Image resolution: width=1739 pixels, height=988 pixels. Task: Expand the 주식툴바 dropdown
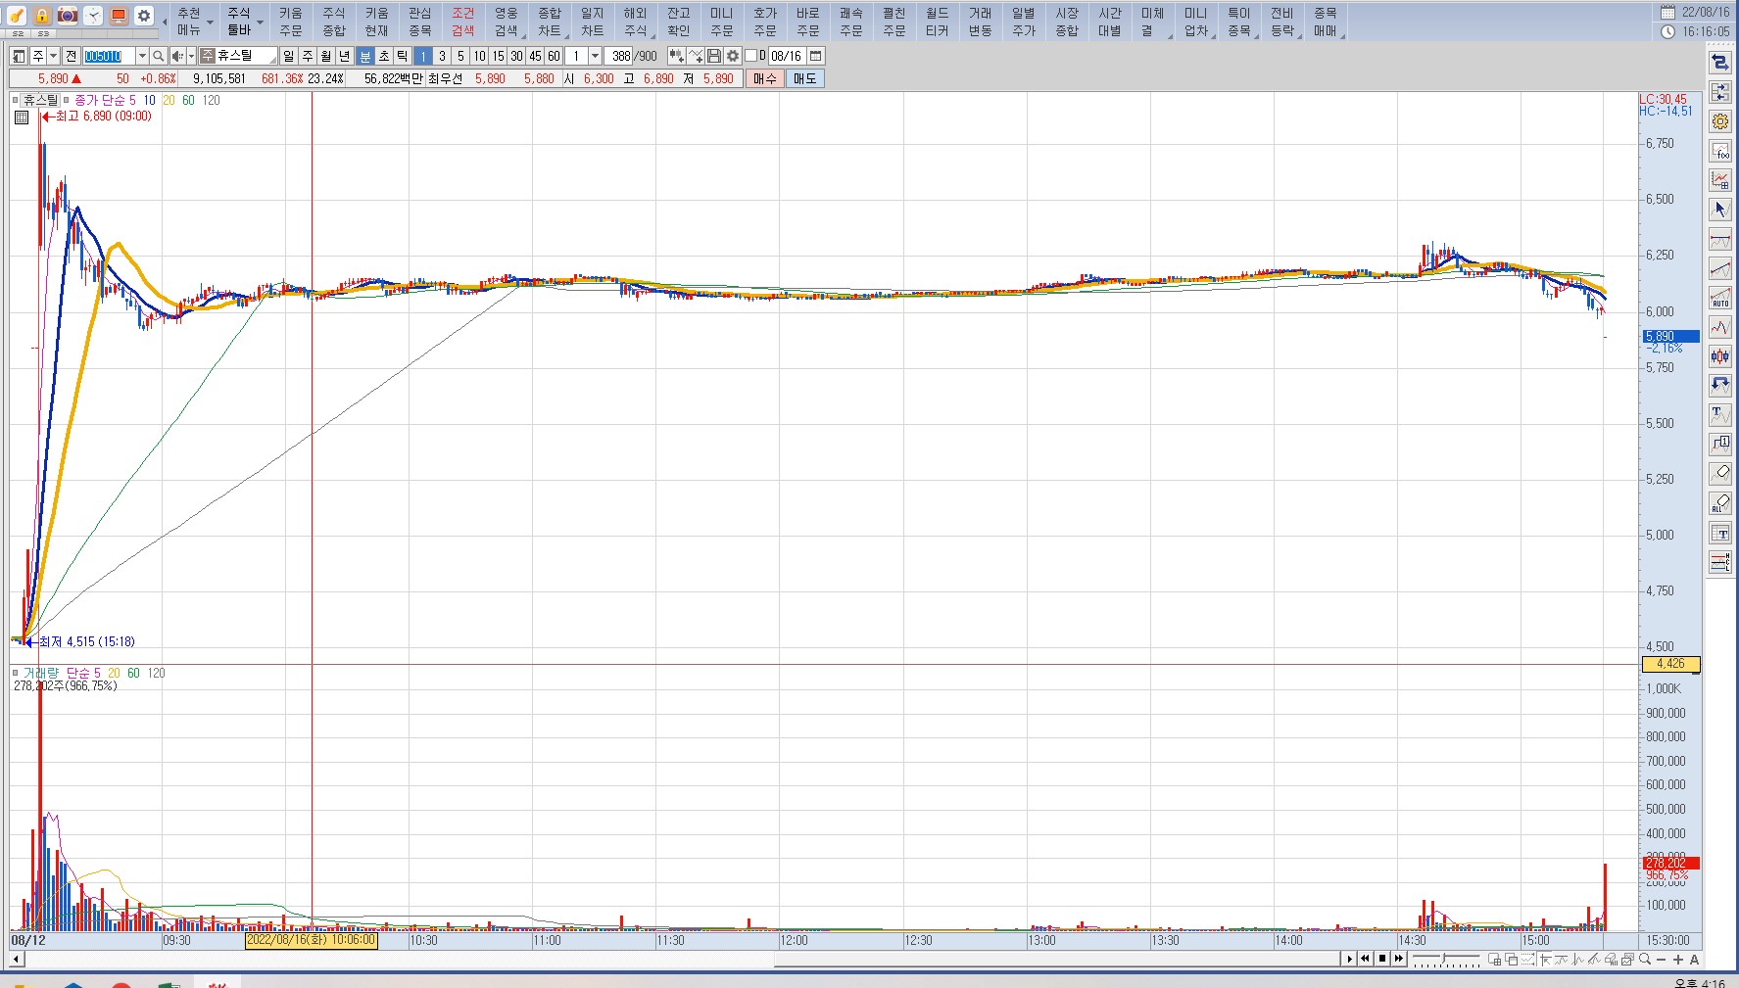coord(260,22)
